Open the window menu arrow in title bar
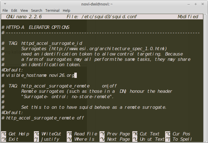 pos(5,4)
